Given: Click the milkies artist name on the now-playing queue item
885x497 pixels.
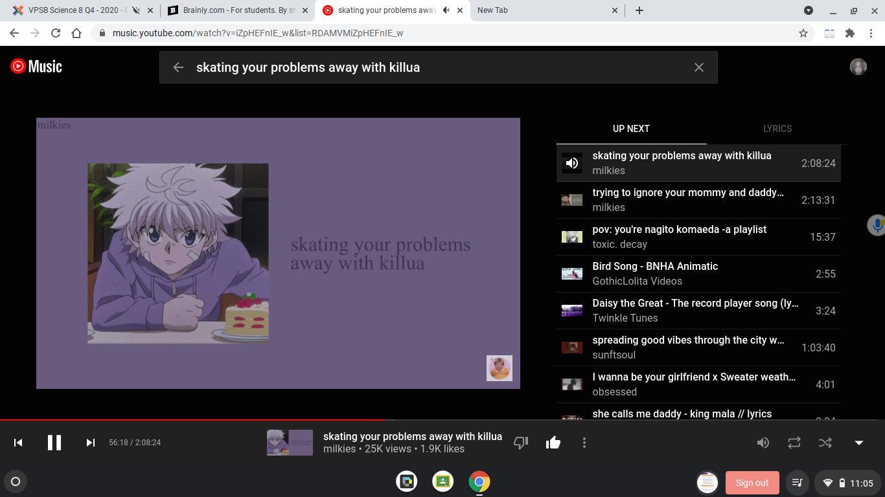Looking at the screenshot, I should tap(608, 170).
